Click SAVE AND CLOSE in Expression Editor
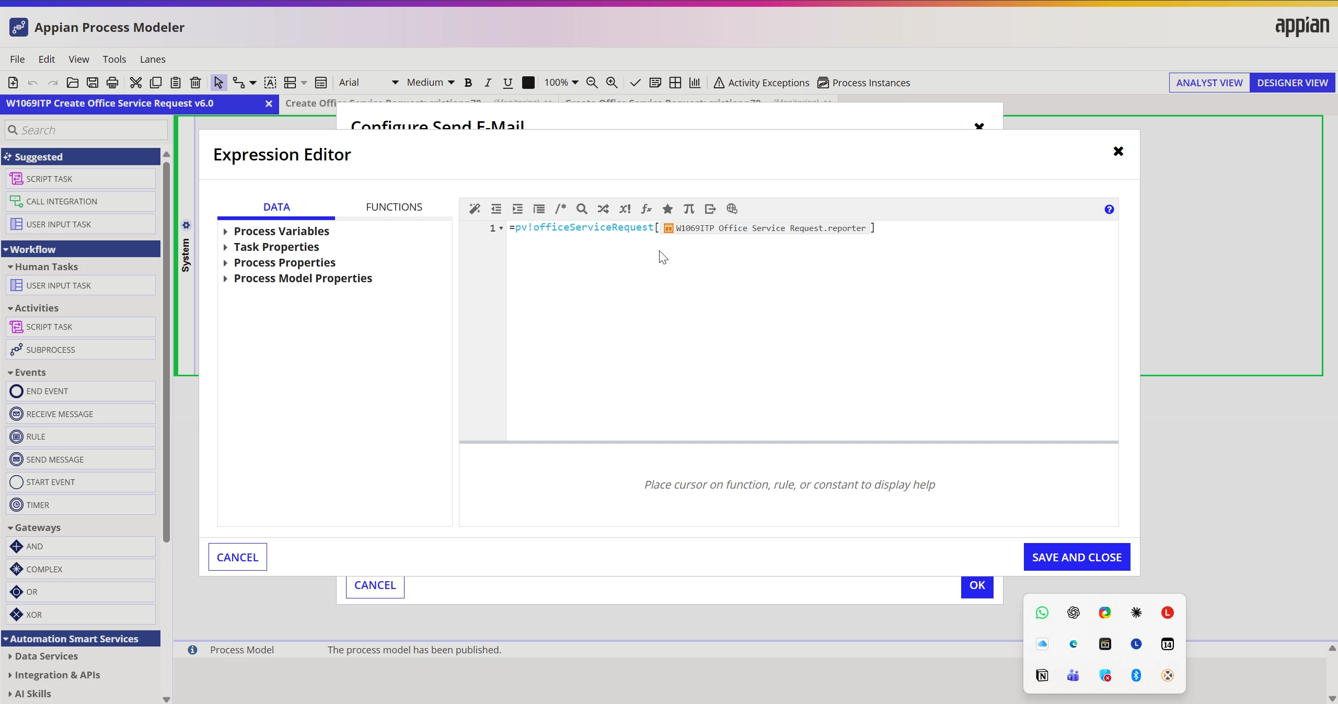This screenshot has width=1338, height=704. 1077,557
